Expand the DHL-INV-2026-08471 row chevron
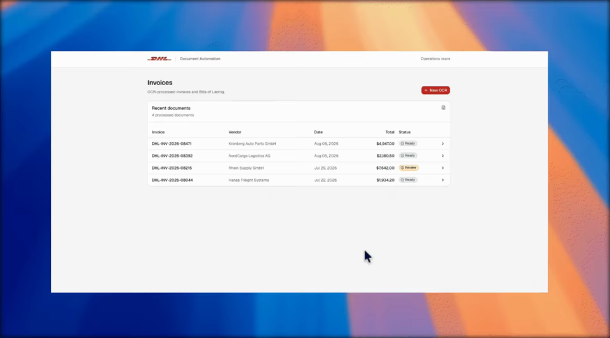 443,144
